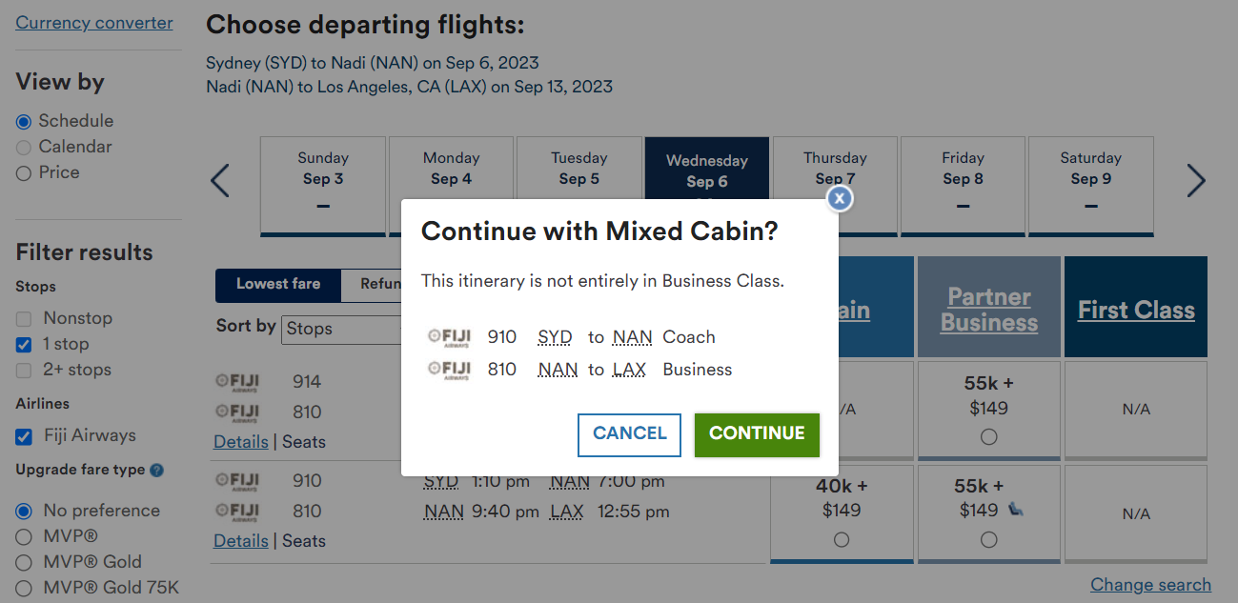Image resolution: width=1238 pixels, height=603 pixels.
Task: Click the right arrow to view later dates
Action: coord(1197,180)
